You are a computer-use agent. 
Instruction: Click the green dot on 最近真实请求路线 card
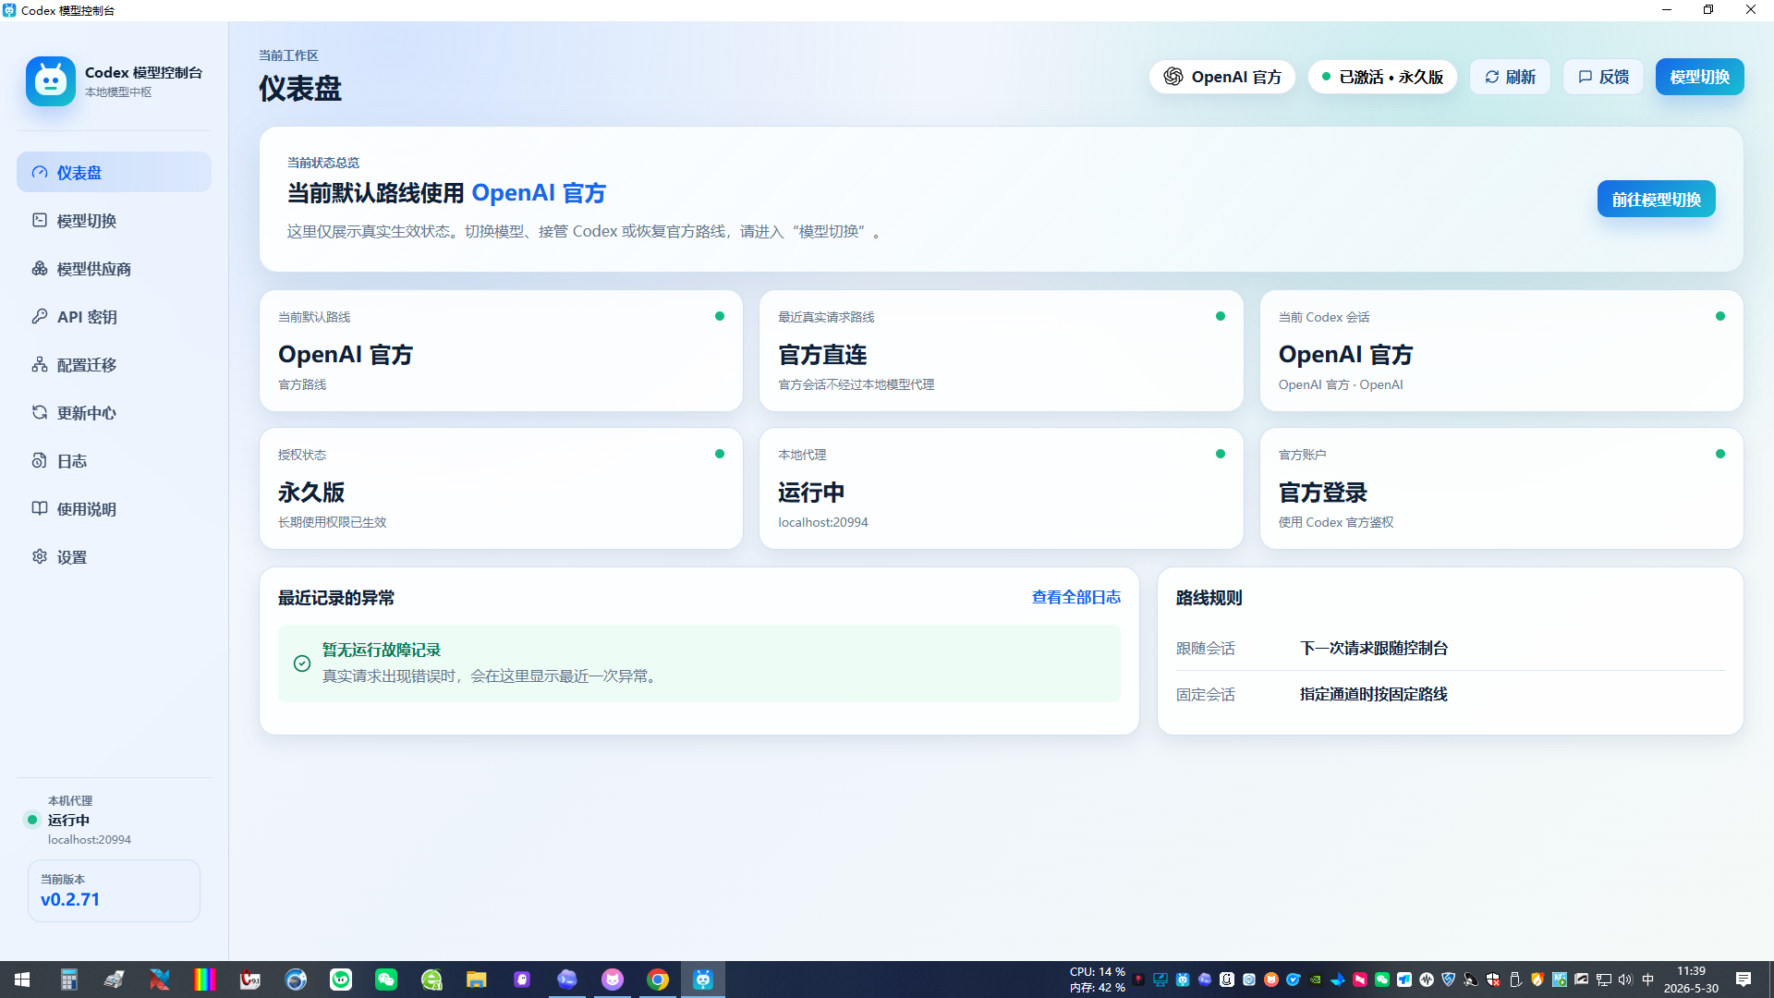(x=1221, y=316)
